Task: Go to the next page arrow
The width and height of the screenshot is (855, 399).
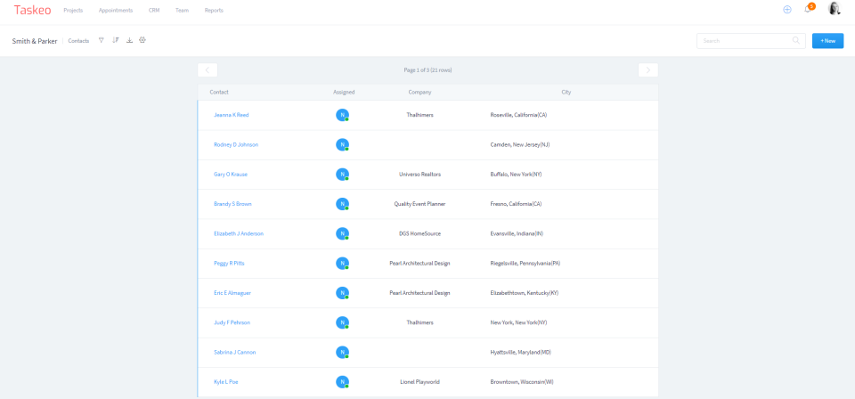Action: tap(647, 69)
